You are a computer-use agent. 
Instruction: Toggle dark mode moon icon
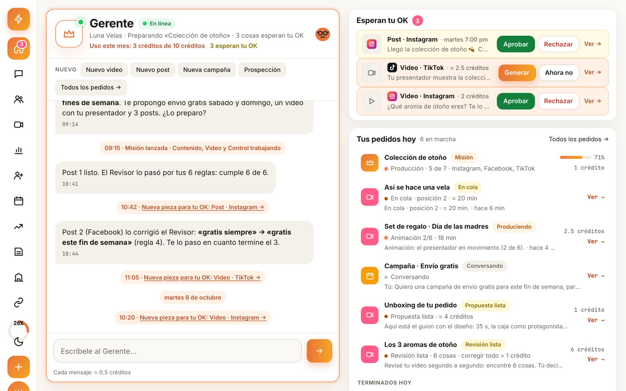18,342
